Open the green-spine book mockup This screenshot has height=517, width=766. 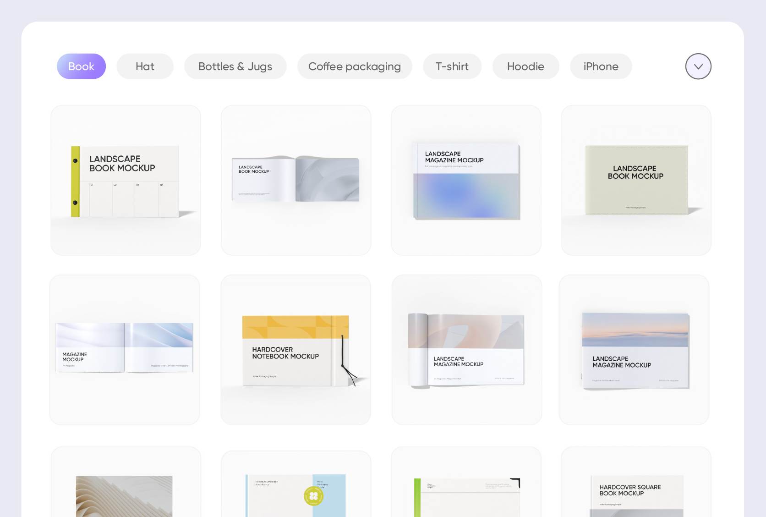click(x=466, y=482)
